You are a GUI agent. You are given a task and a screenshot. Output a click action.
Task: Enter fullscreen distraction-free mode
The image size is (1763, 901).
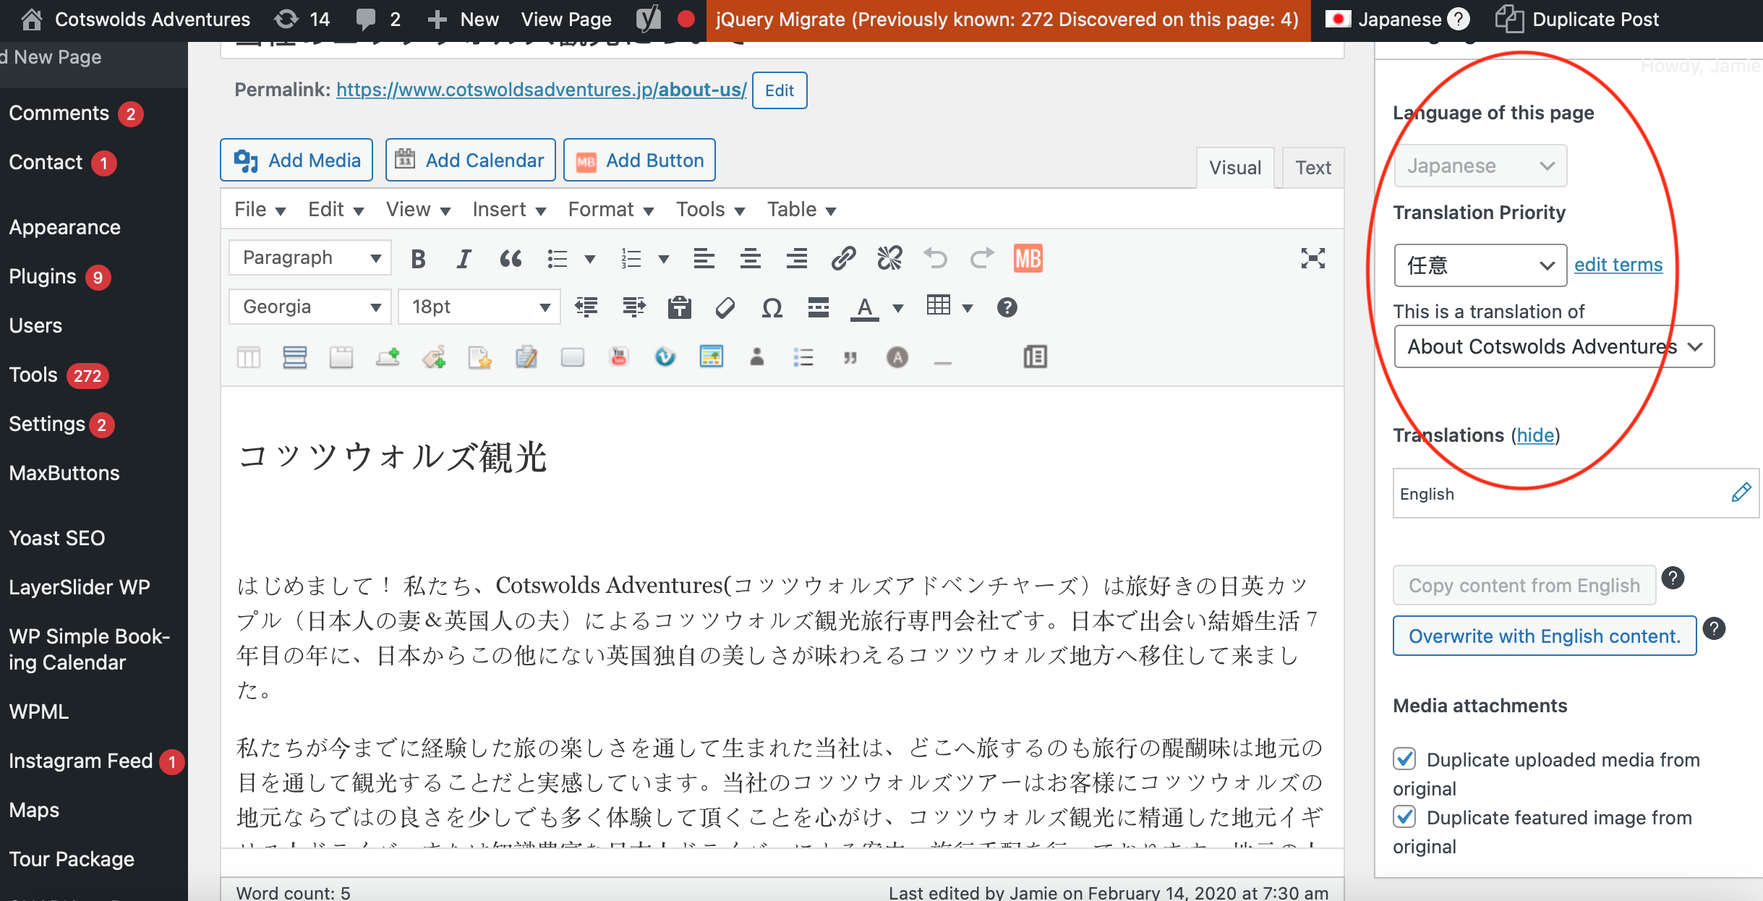[x=1312, y=258]
